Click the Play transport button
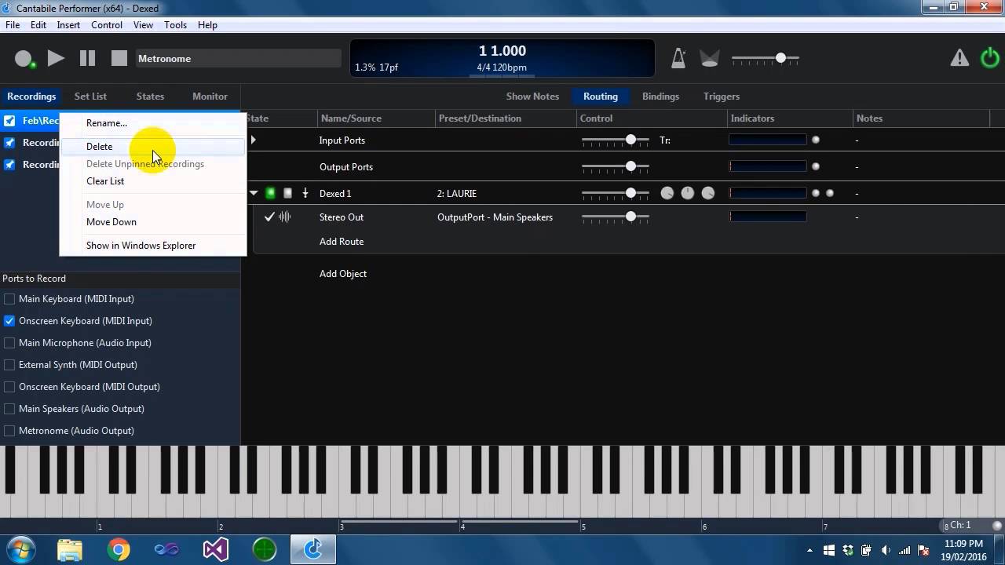This screenshot has height=565, width=1005. coord(56,58)
